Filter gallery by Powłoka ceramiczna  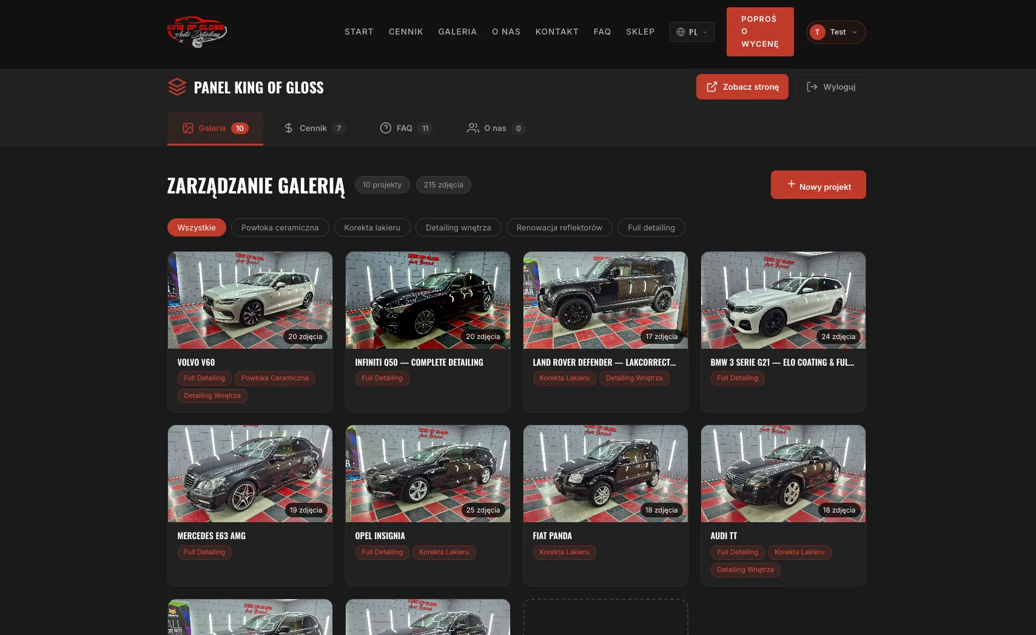pyautogui.click(x=280, y=227)
